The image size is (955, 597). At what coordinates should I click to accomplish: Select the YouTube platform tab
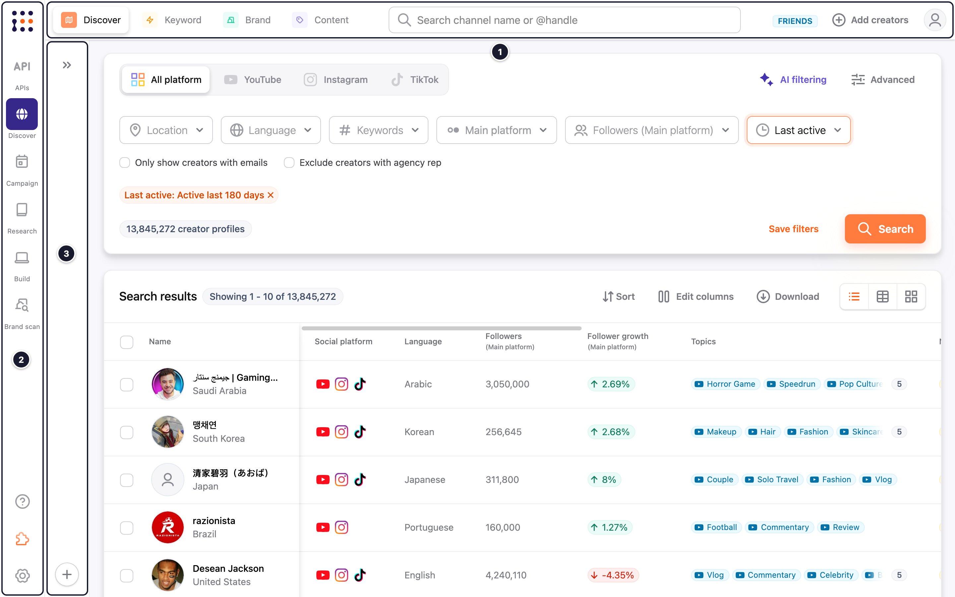pos(253,79)
